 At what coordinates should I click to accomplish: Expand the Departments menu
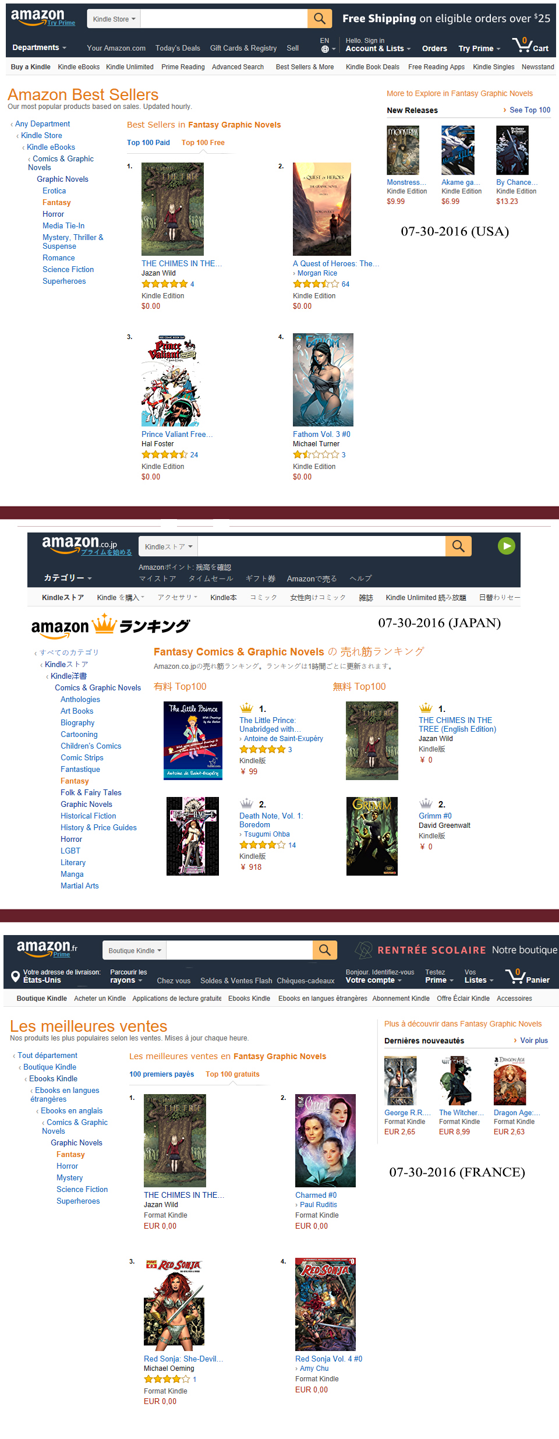pos(39,48)
